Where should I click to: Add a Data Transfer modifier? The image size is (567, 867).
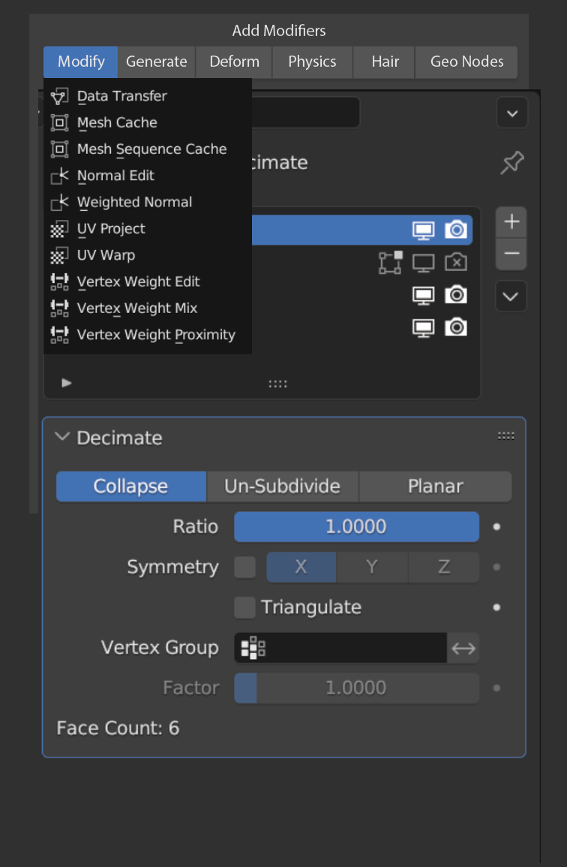coord(148,95)
